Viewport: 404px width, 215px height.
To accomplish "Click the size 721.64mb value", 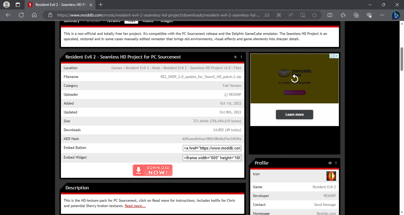I will (217, 121).
